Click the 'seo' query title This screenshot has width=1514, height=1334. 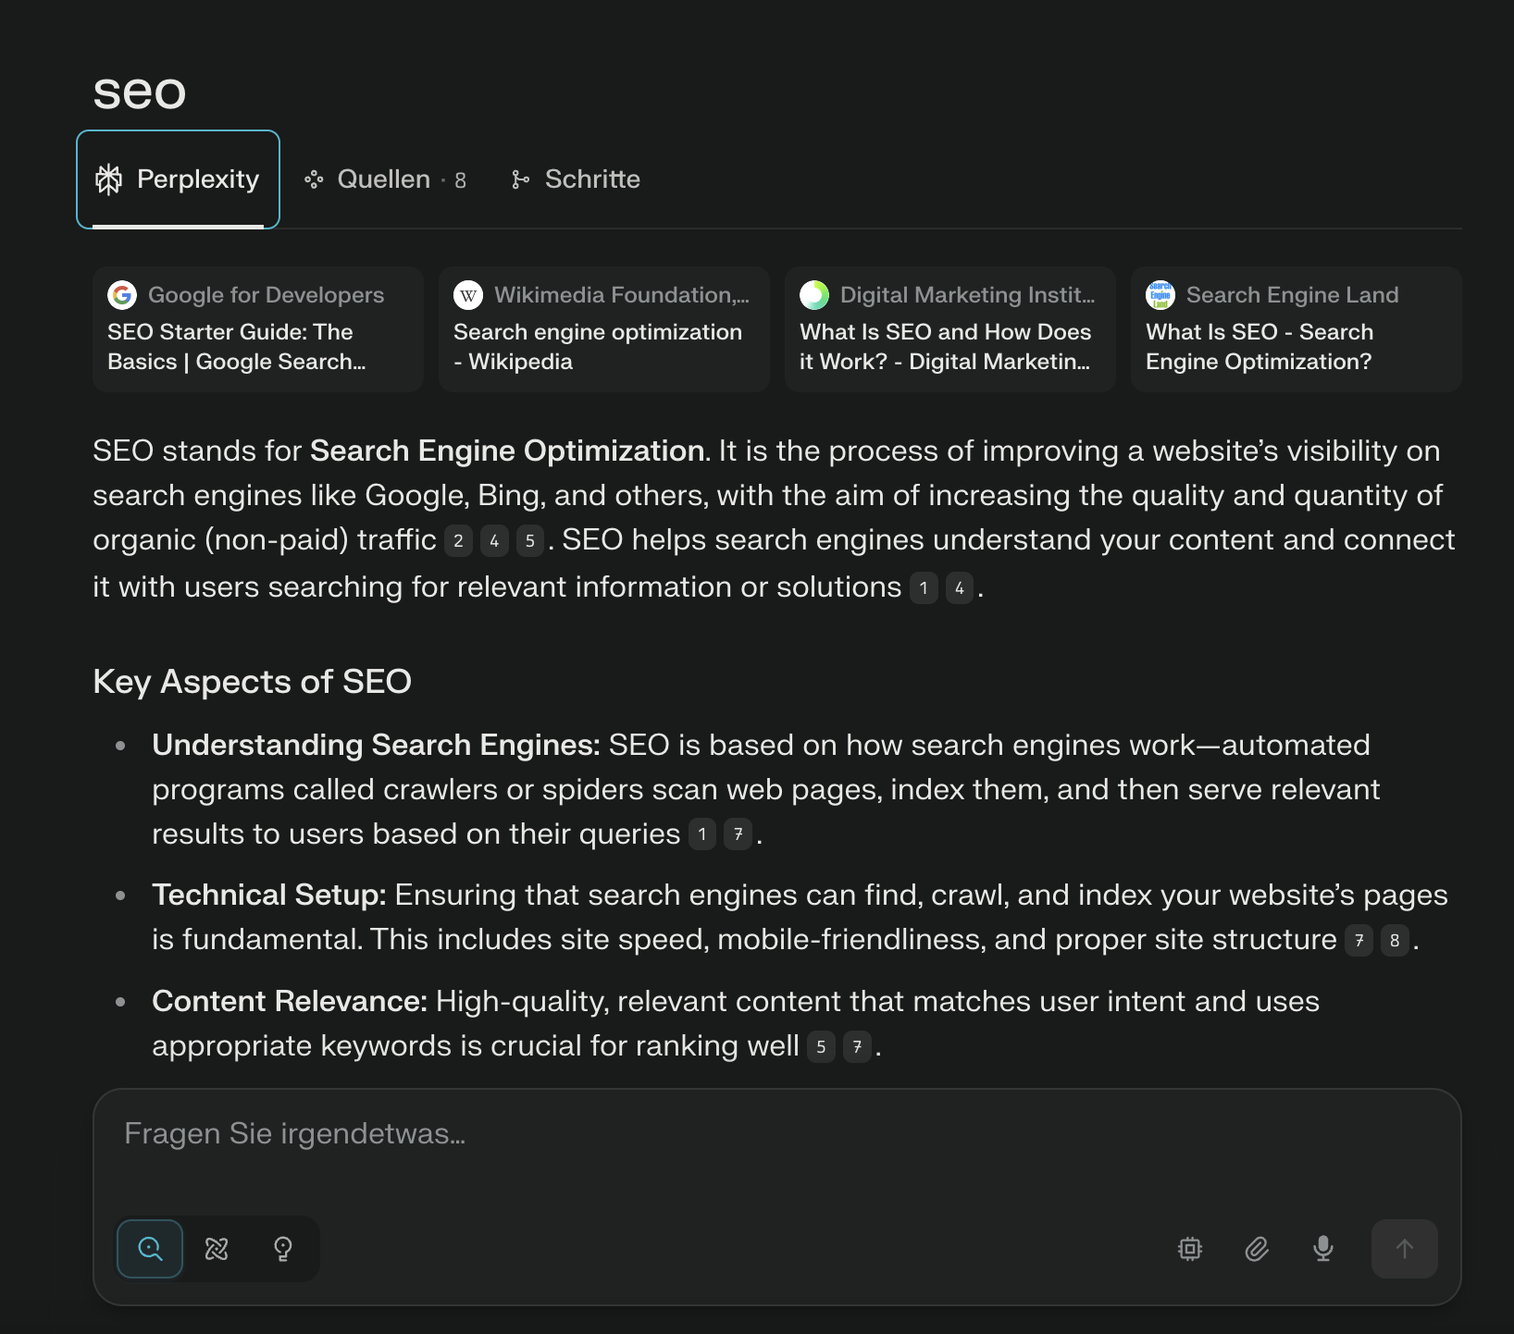[x=140, y=92]
